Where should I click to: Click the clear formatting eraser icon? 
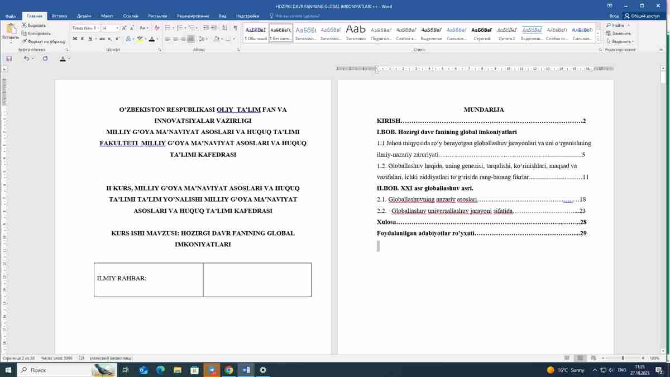(x=157, y=28)
